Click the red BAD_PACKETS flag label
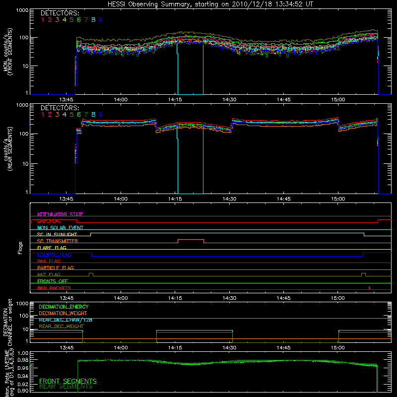Screen dimensions: 397x397 pyautogui.click(x=54, y=288)
